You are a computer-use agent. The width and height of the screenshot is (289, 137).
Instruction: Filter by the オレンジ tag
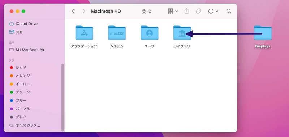[x=20, y=76]
